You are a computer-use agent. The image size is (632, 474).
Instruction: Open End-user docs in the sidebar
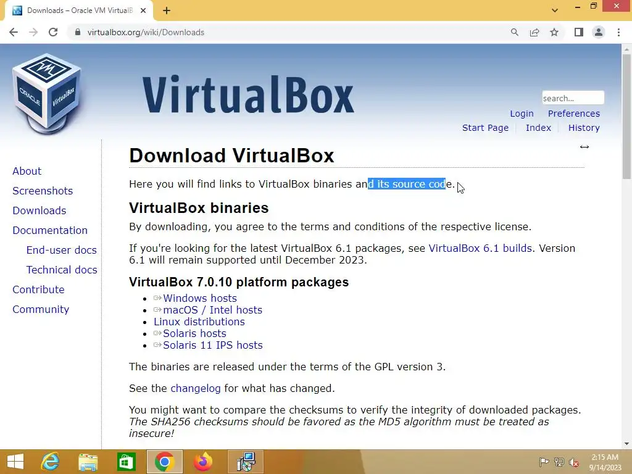[61, 250]
